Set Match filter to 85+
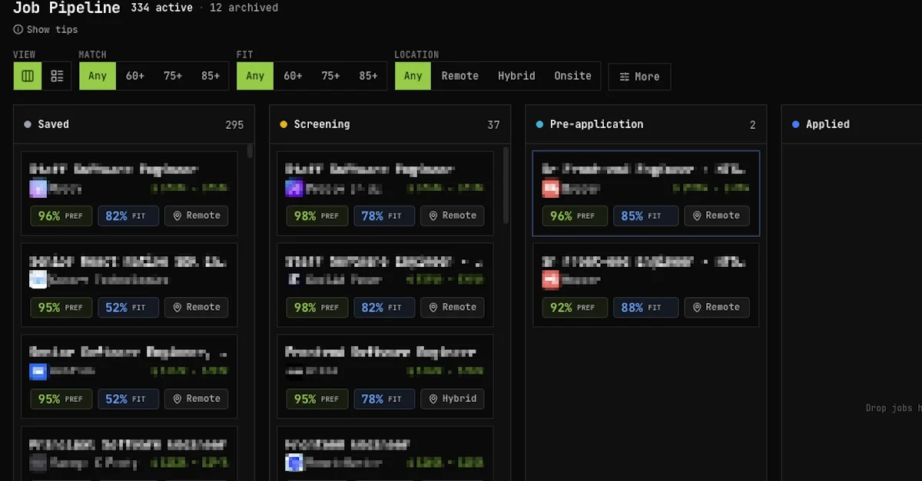Screen dimensions: 922x481 [211, 76]
